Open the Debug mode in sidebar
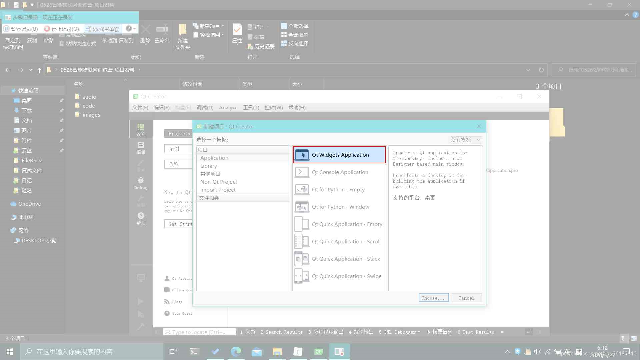Viewport: 640px width, 360px height. (141, 183)
